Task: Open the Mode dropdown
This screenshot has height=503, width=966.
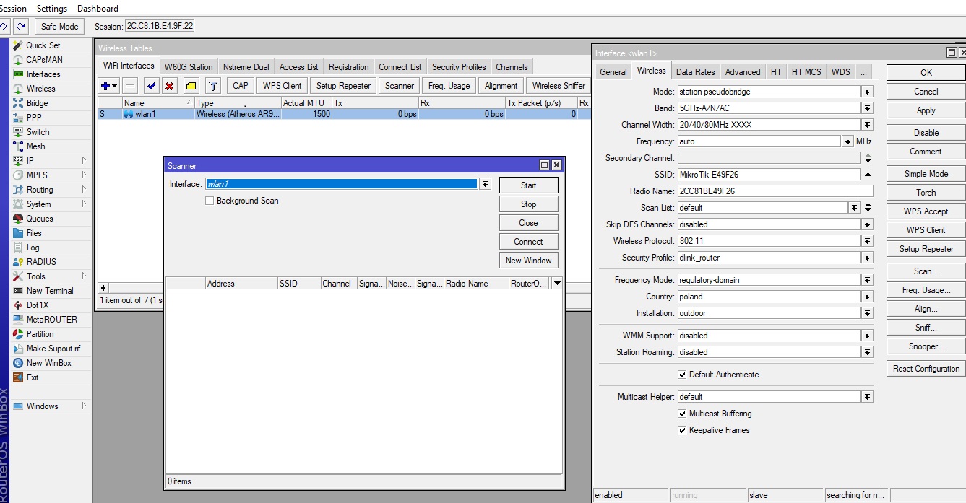Action: 867,92
